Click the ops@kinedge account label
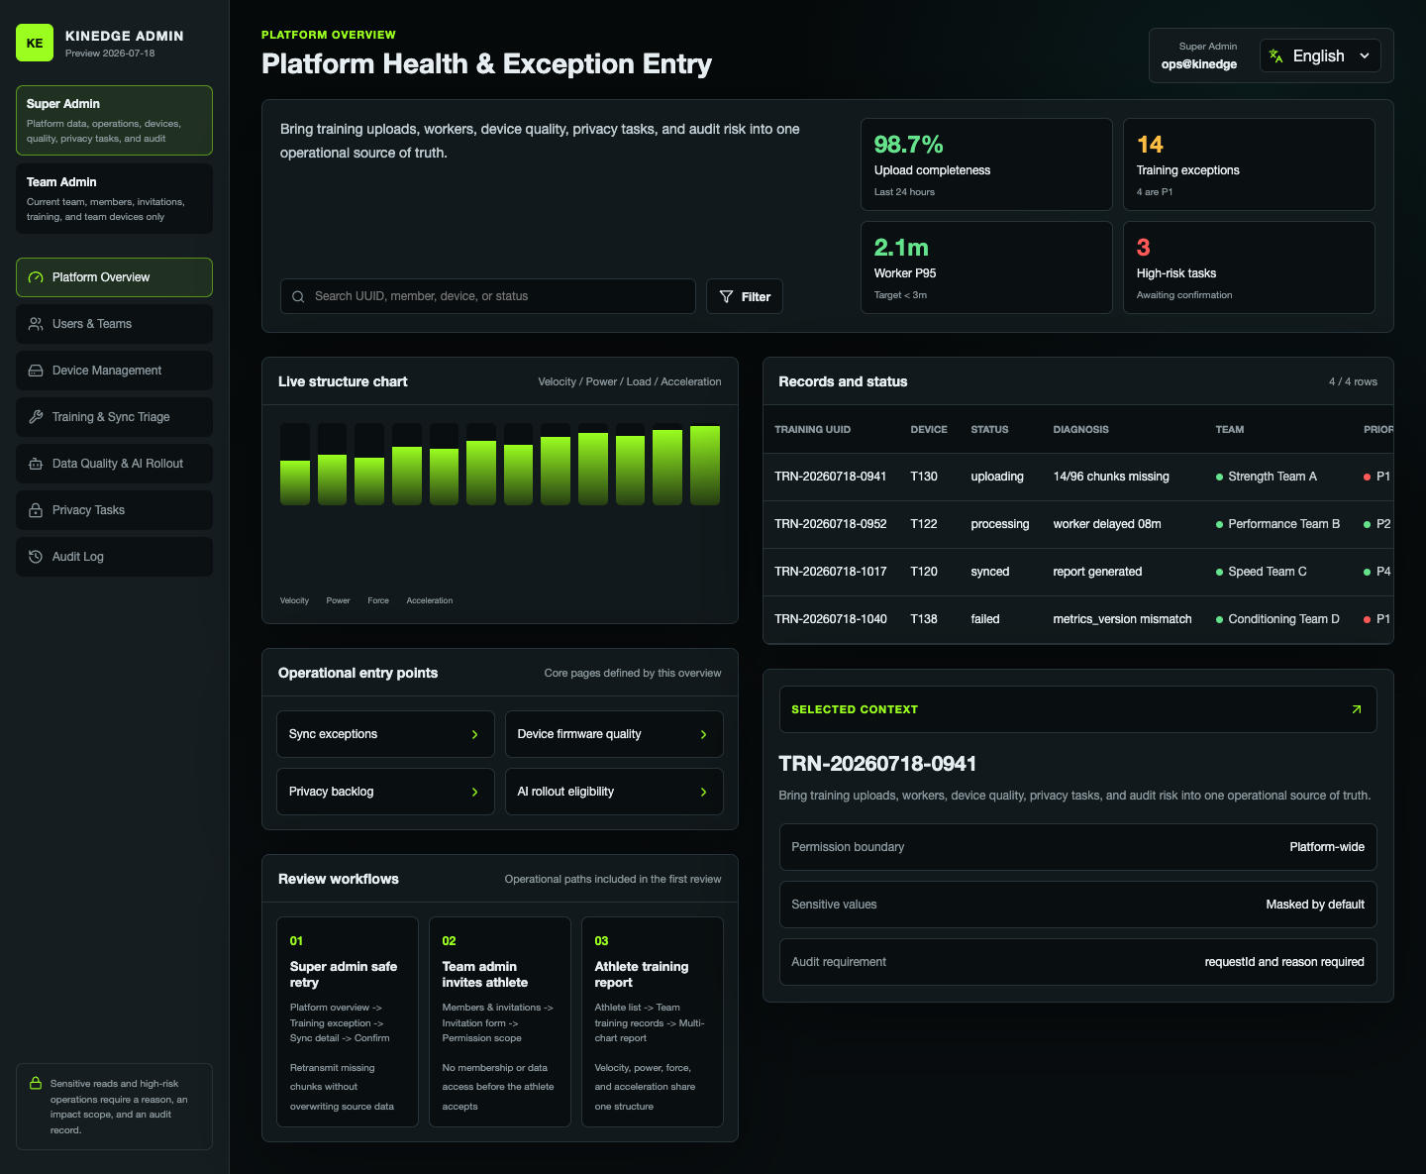Screen dimensions: 1426x1174 (1199, 64)
